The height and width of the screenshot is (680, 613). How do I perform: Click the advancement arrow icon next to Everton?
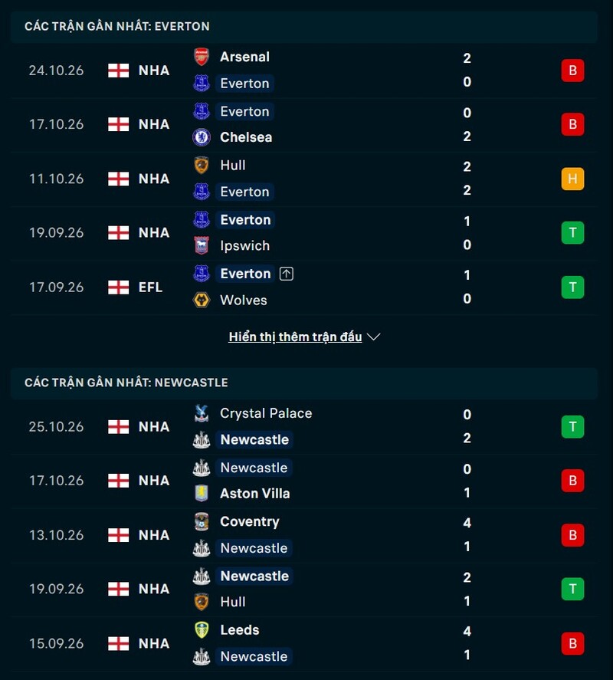point(286,274)
